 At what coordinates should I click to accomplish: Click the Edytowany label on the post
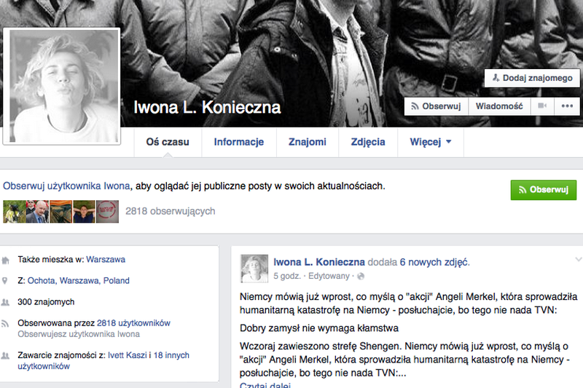tap(329, 276)
